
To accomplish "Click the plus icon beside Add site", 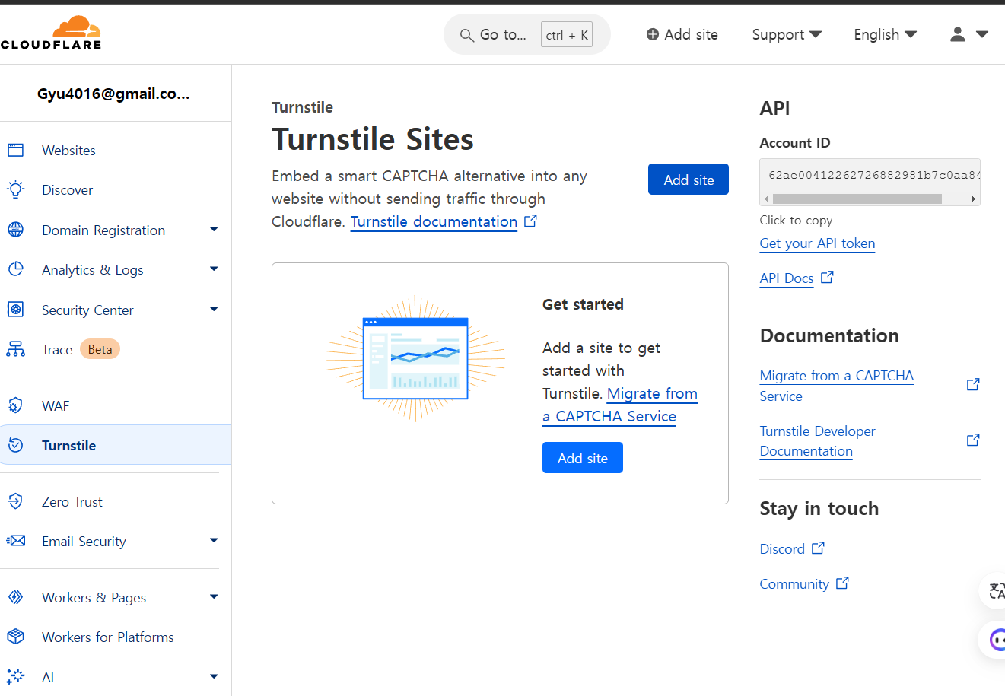I will pyautogui.click(x=652, y=34).
